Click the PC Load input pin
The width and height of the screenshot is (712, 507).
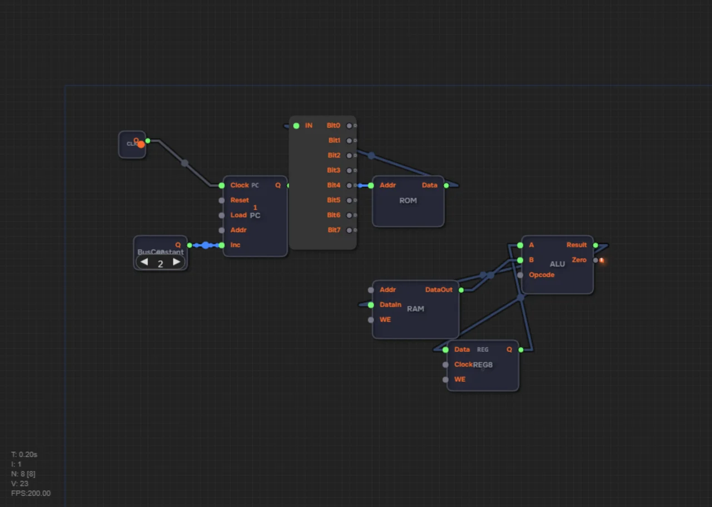pos(221,215)
